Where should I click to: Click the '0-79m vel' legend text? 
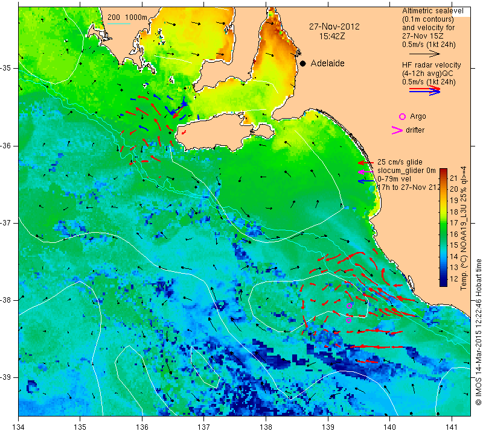click(394, 179)
